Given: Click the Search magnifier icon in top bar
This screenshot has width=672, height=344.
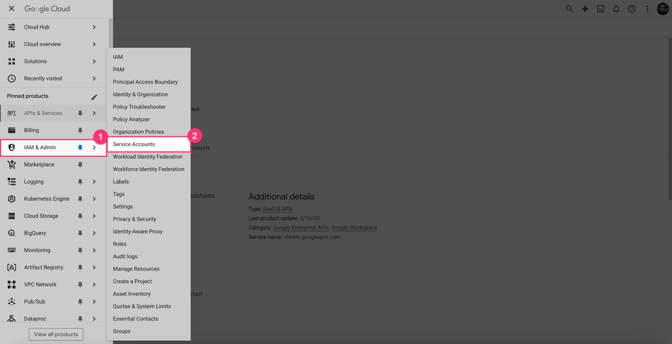Looking at the screenshot, I should tap(569, 9).
